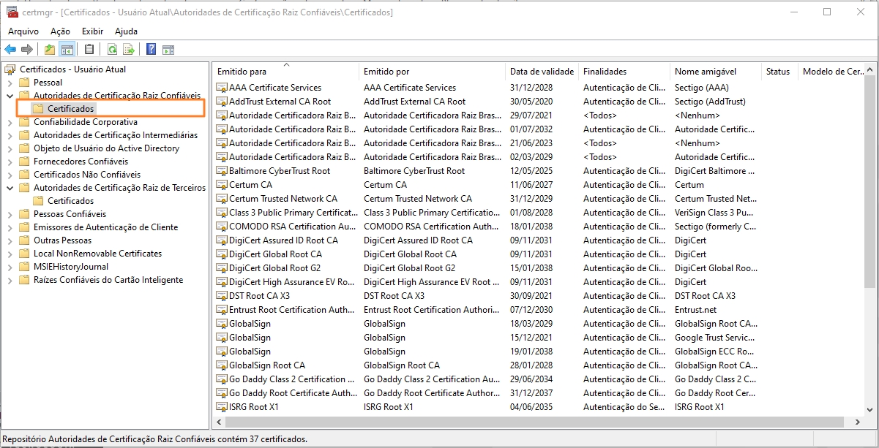Sort by the Finalidades column header
This screenshot has width=879, height=448.
[x=624, y=72]
